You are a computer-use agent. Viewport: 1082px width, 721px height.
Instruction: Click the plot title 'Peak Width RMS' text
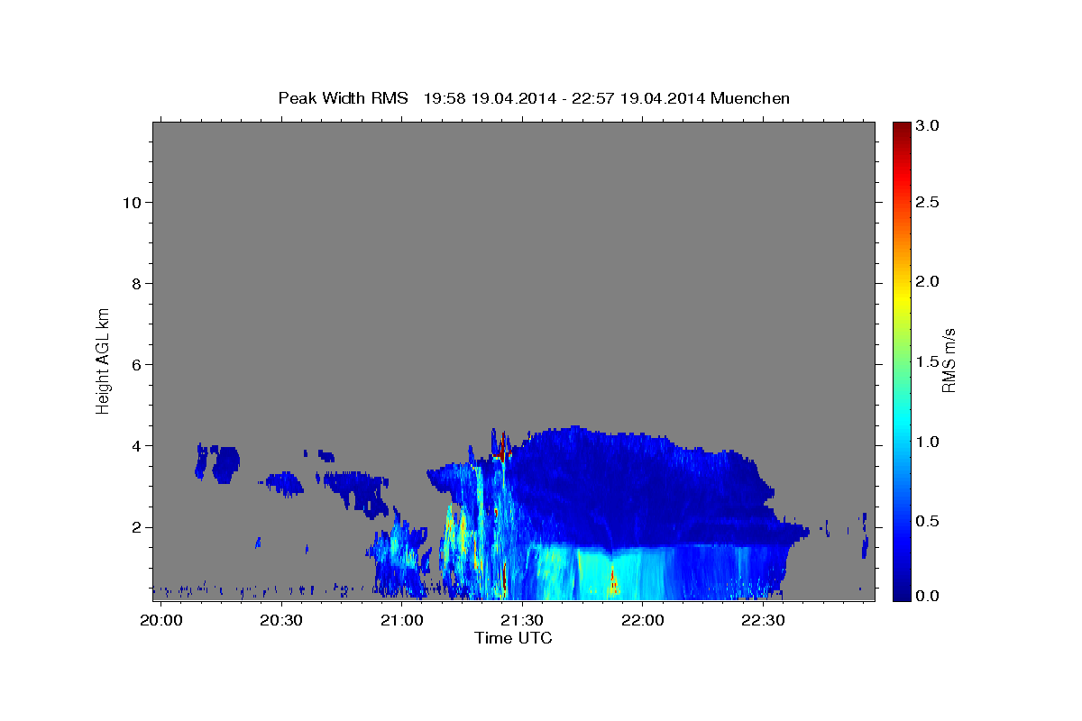coord(343,98)
